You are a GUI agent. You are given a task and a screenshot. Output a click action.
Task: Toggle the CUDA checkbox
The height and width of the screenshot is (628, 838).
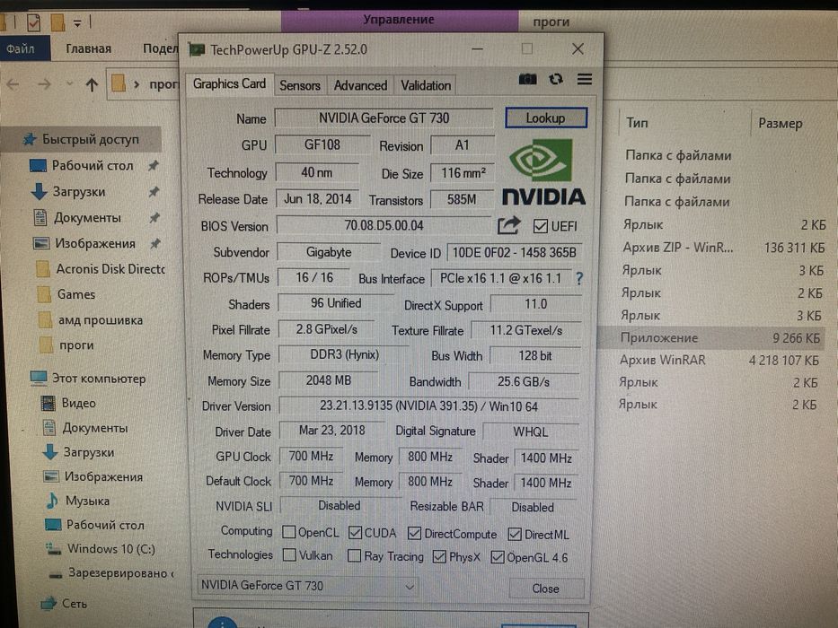click(x=355, y=533)
